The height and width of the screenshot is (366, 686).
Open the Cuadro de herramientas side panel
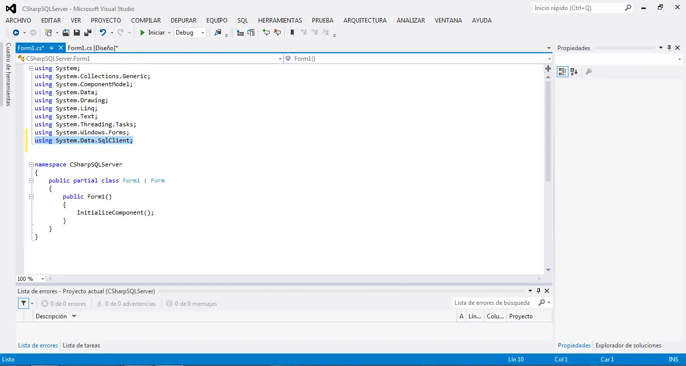click(x=8, y=74)
